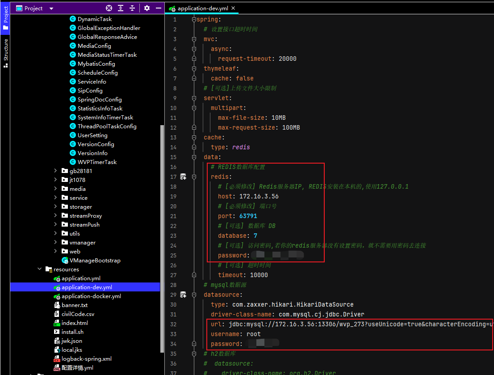Image resolution: width=494 pixels, height=375 pixels.
Task: Open the Project view dropdown arrow
Action: [x=51, y=8]
